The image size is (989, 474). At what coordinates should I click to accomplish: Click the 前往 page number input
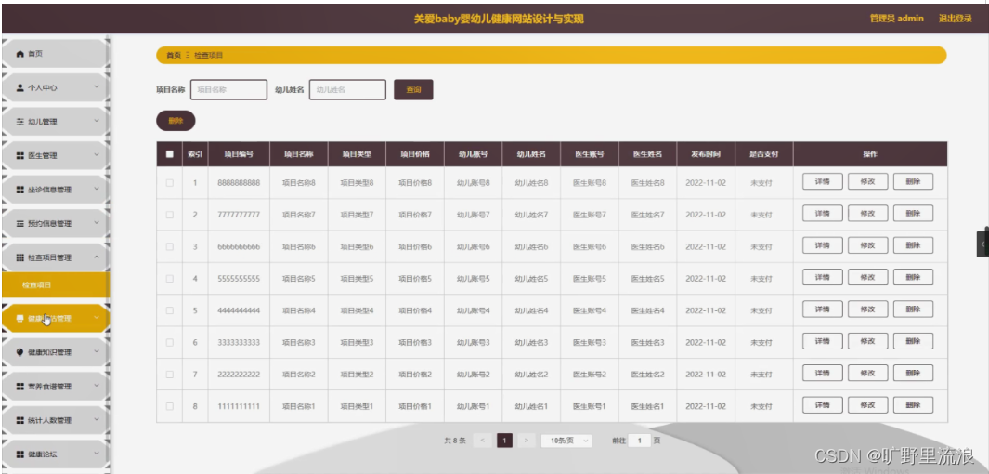tap(640, 441)
